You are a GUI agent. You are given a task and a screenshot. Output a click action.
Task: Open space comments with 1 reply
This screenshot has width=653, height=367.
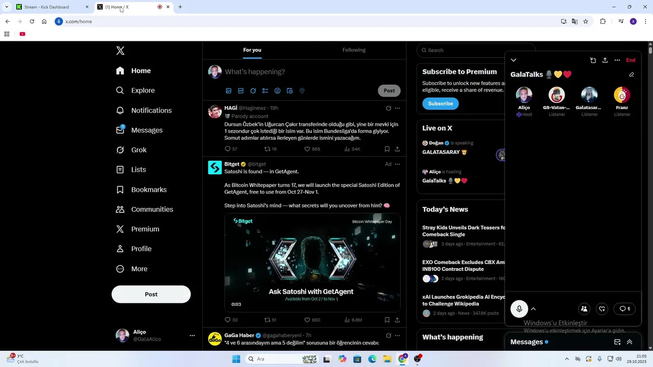(x=624, y=309)
